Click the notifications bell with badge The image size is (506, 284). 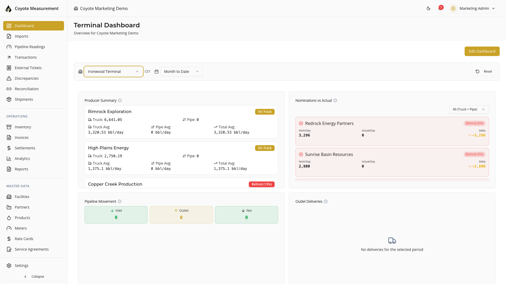point(440,8)
